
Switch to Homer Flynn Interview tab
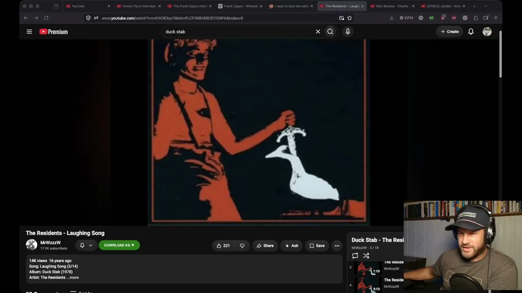coord(138,6)
